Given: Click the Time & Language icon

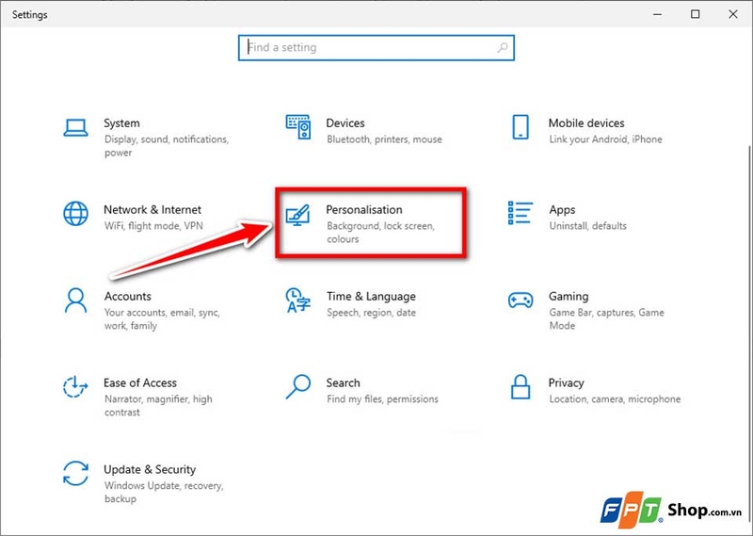Looking at the screenshot, I should coord(297,300).
